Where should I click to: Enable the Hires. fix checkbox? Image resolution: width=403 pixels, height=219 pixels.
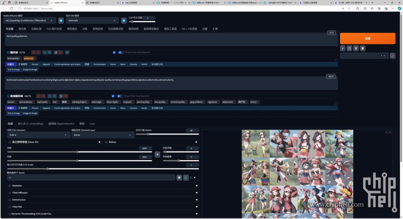[x=10, y=142]
